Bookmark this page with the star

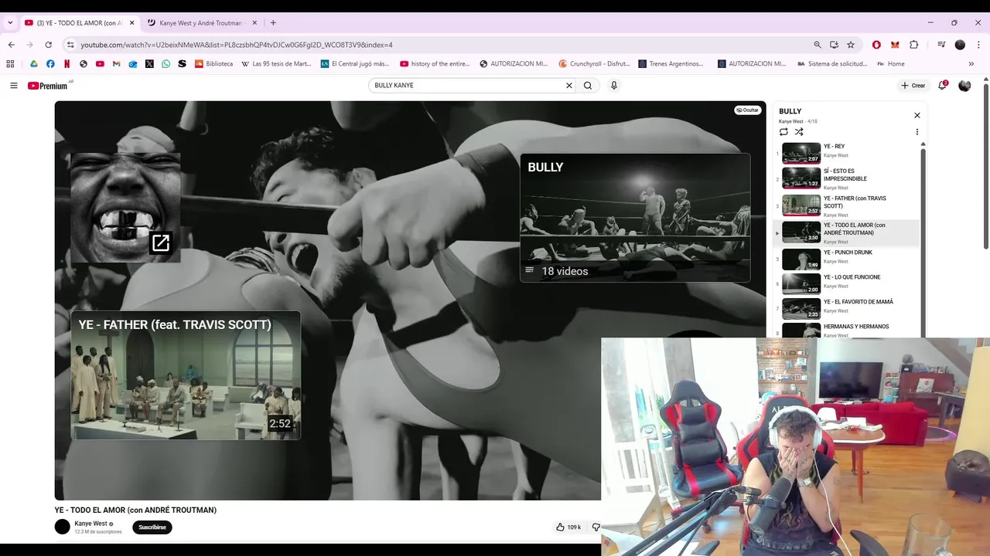pyautogui.click(x=851, y=45)
